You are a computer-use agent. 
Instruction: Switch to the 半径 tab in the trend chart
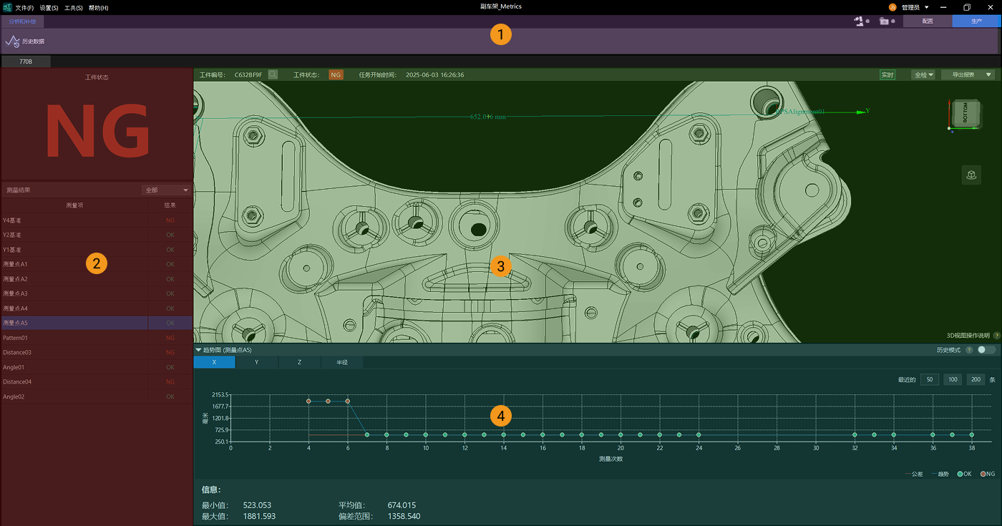(x=341, y=362)
